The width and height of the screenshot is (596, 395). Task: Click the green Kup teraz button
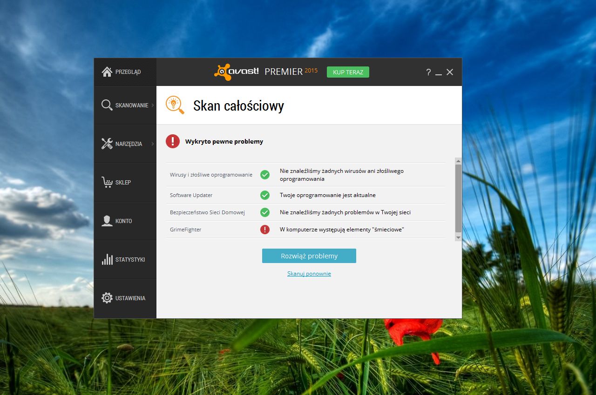point(348,72)
